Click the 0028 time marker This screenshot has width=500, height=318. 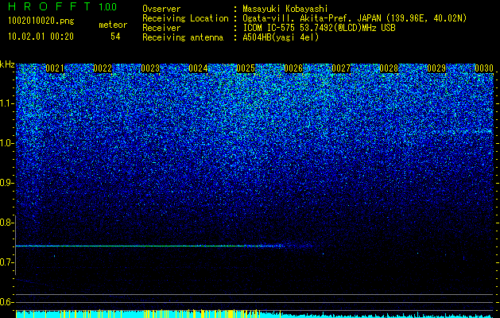(x=389, y=68)
